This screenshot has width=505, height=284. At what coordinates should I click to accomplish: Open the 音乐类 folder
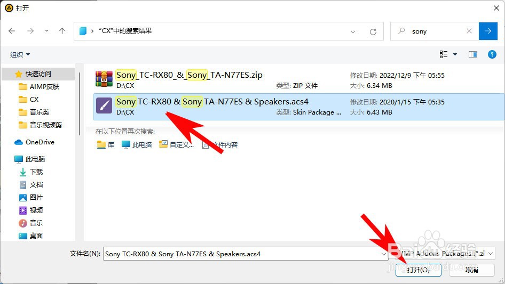(34, 112)
